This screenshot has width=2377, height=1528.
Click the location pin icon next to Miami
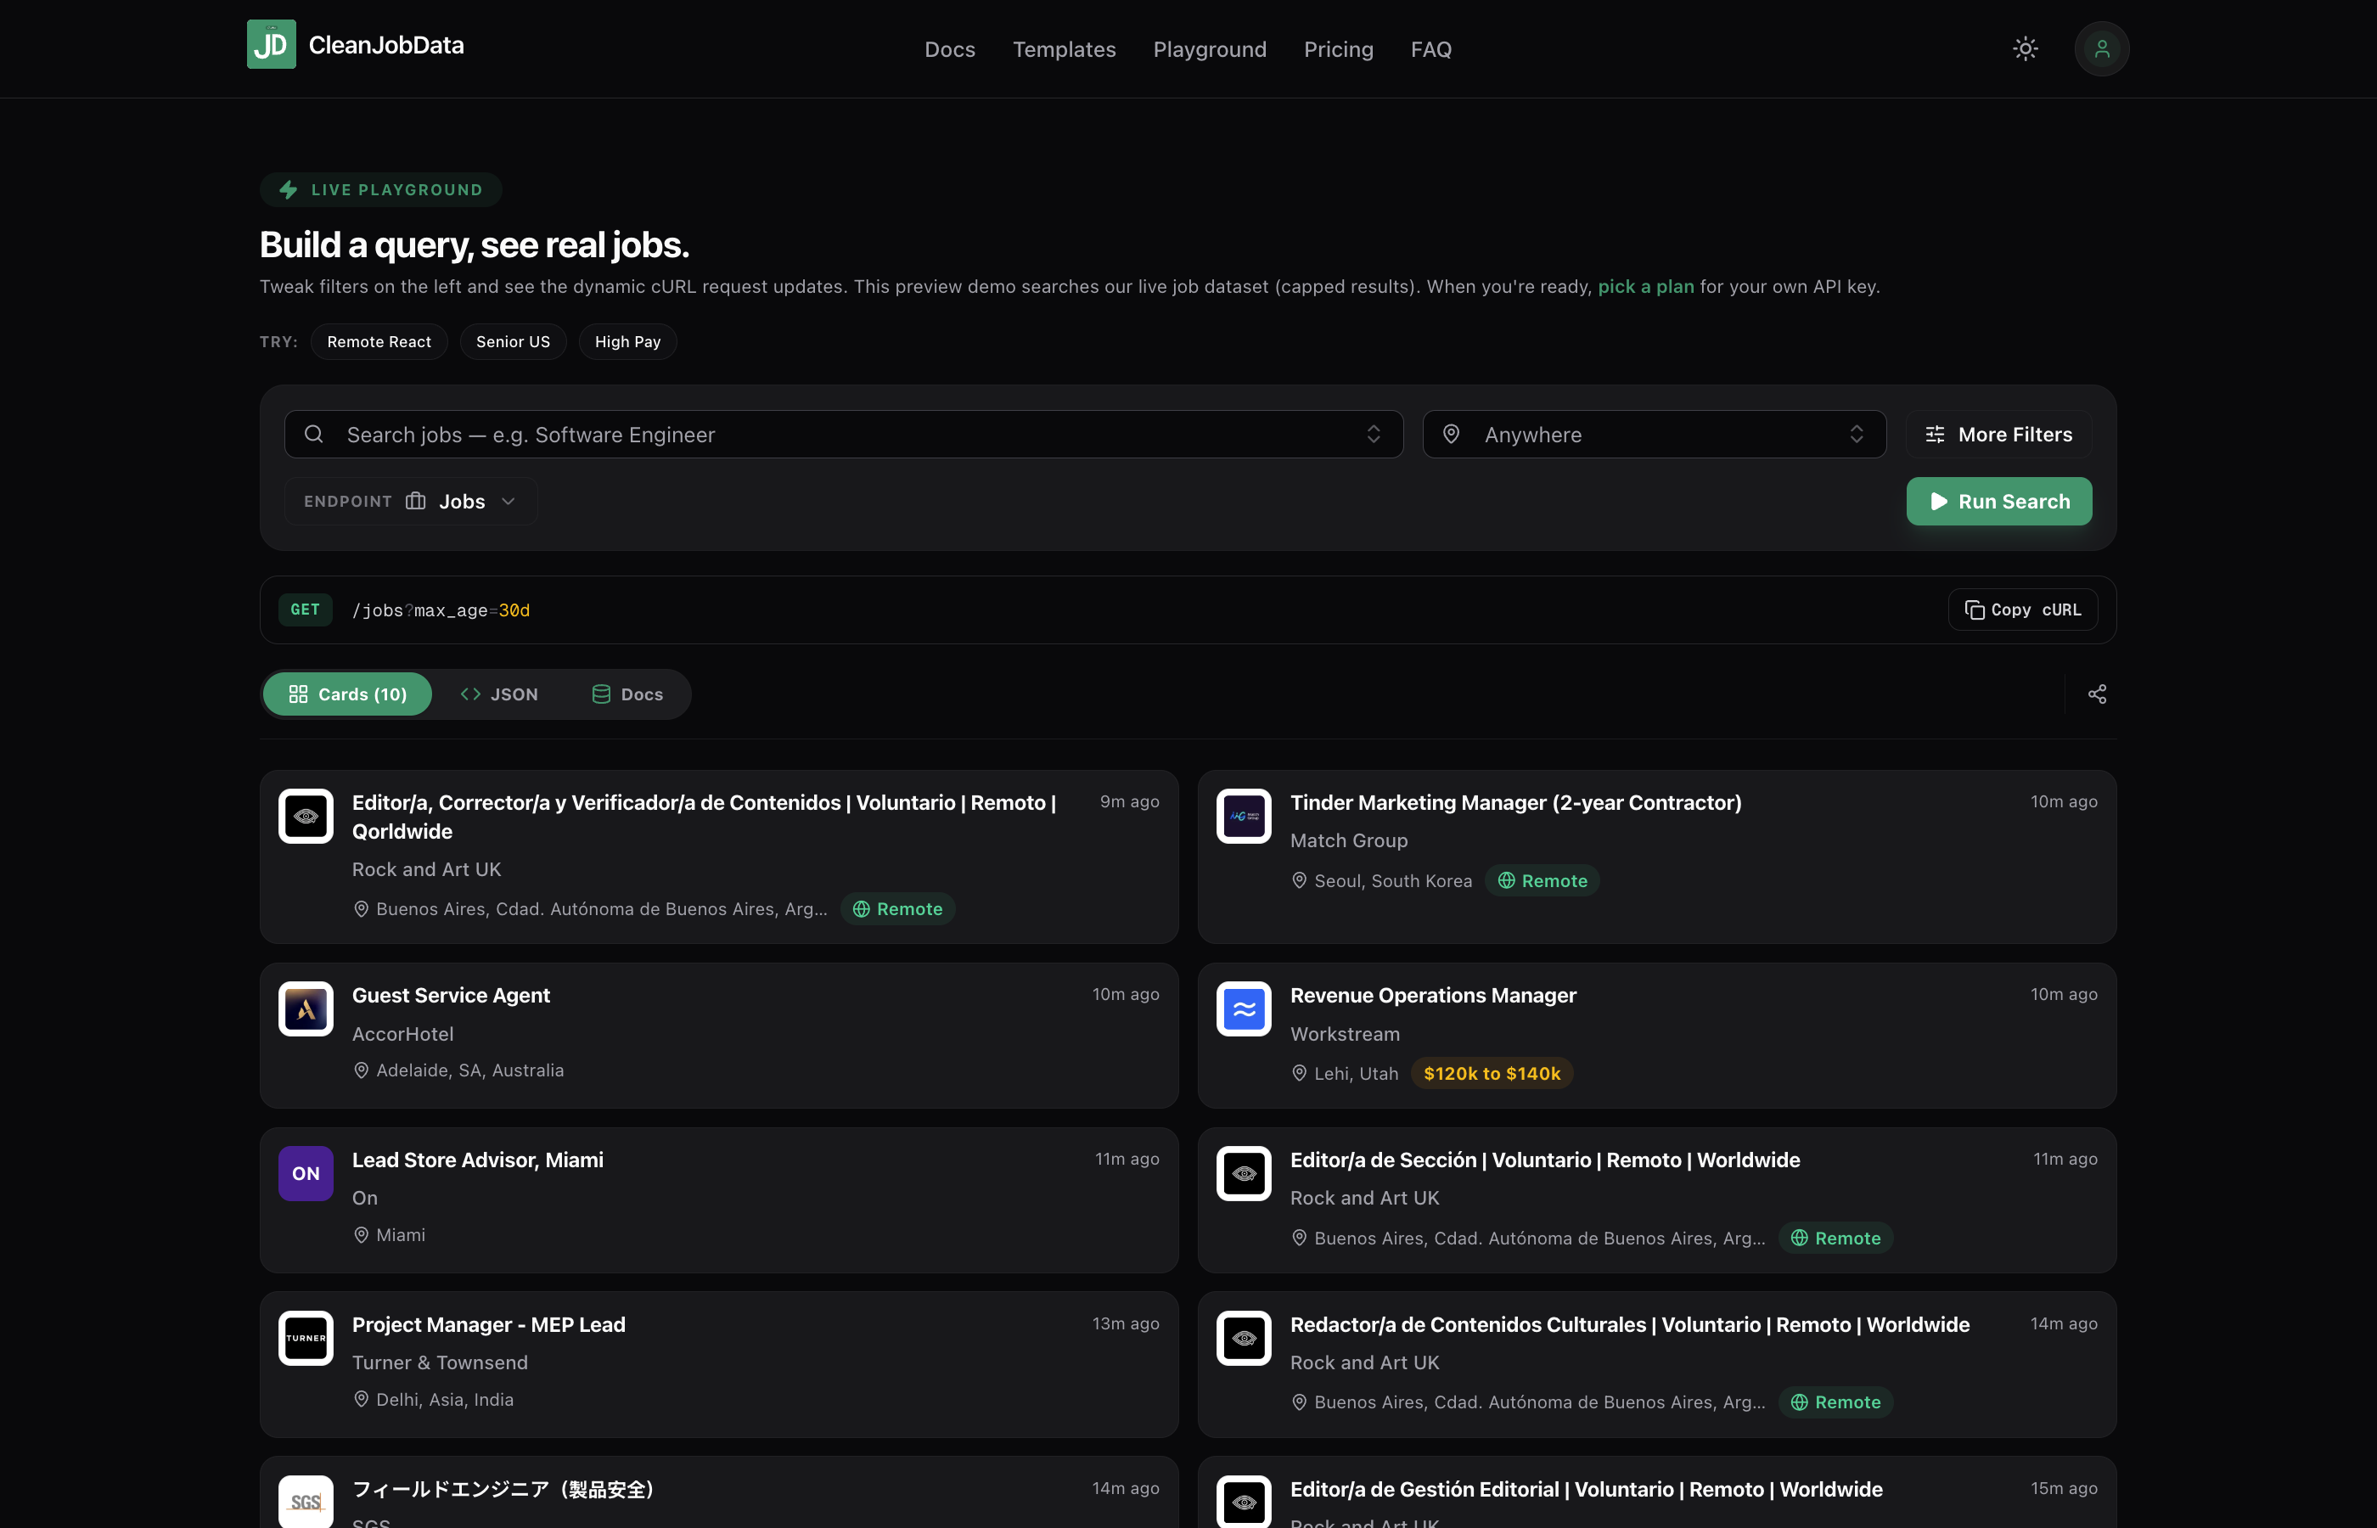tap(361, 1235)
